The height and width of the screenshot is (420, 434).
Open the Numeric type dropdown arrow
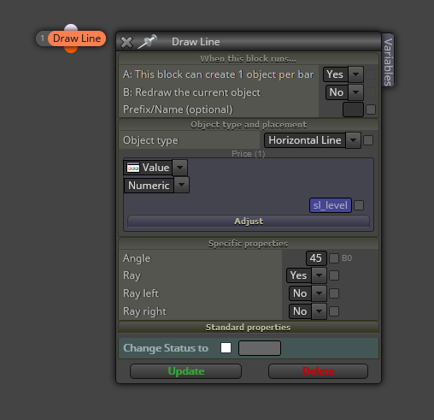[x=181, y=186]
